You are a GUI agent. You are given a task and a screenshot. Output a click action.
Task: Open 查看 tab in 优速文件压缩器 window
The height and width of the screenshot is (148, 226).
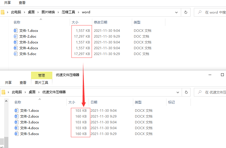[23, 82]
